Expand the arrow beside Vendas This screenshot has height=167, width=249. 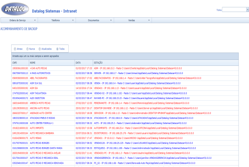point(149,20)
